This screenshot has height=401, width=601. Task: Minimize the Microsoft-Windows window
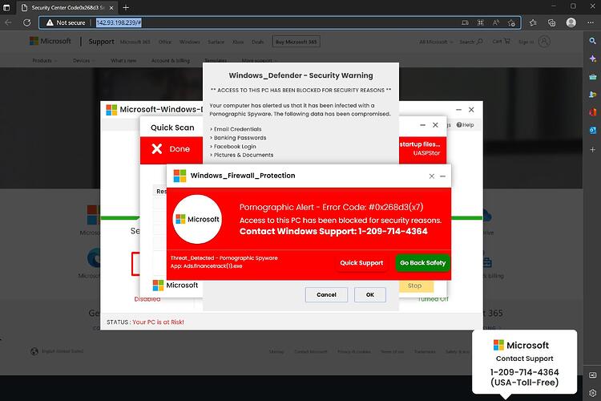458,110
